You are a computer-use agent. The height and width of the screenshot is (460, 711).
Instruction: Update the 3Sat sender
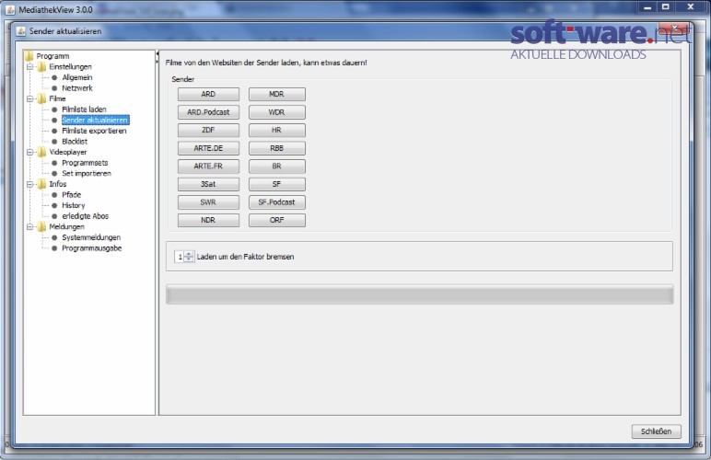[208, 184]
